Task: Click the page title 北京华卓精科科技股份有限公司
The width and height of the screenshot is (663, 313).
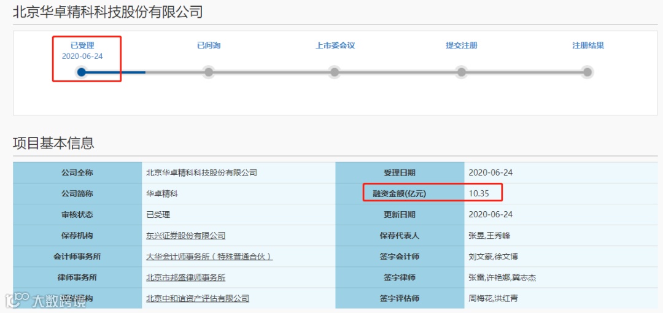Action: tap(108, 12)
